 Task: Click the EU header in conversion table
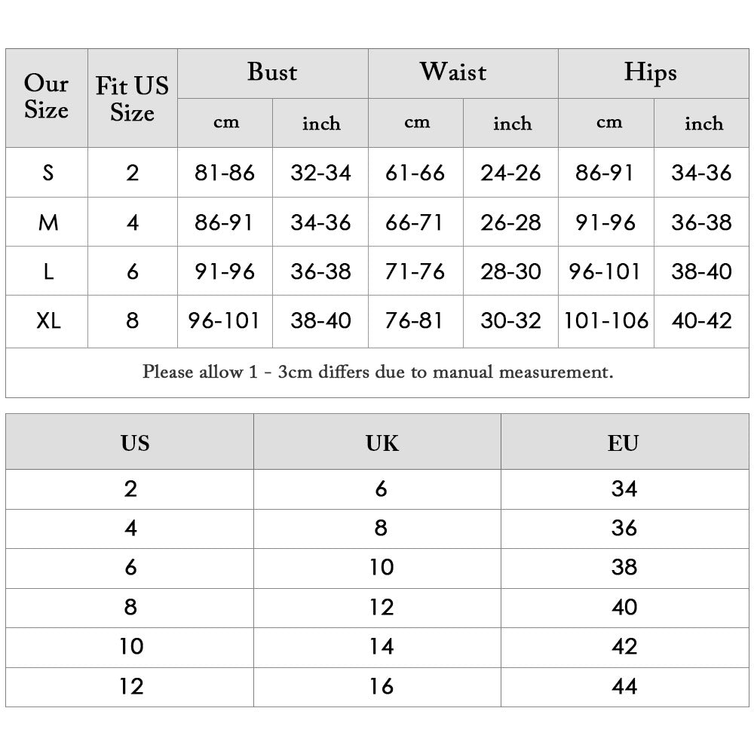pos(624,443)
